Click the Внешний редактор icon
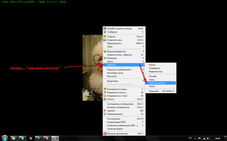Image resolution: width=227 pixels, height=141 pixels. tap(105, 51)
